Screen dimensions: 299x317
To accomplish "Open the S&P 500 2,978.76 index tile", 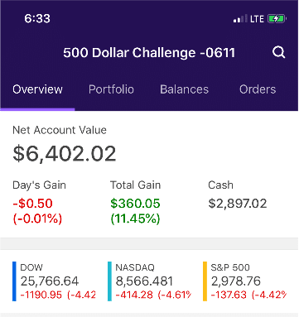I will tap(245, 281).
